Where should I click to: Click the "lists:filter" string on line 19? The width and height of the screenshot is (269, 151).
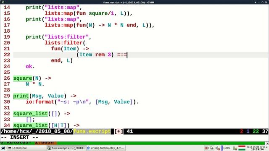coord(66,37)
